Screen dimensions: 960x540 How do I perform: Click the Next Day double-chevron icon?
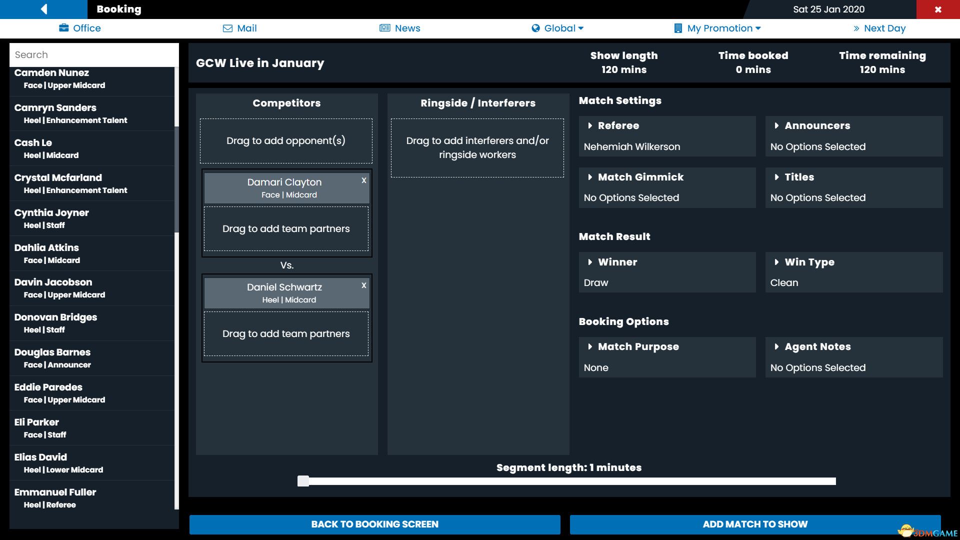[856, 28]
